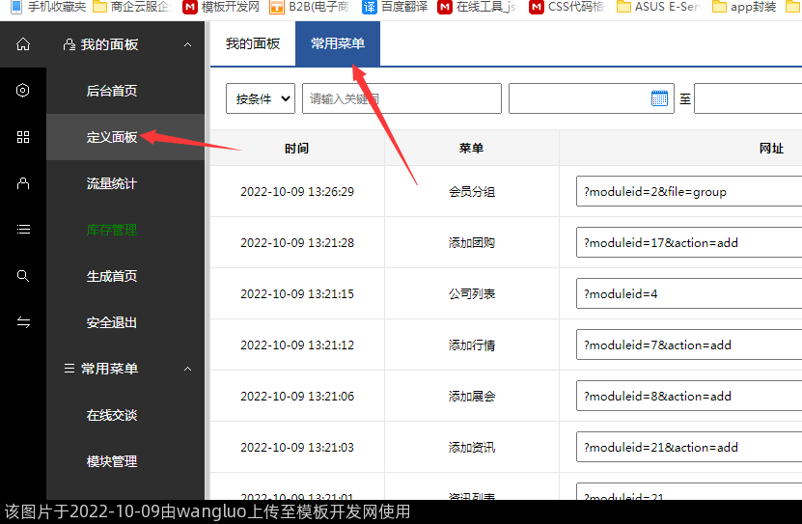Click the home icon in the left rail
The height and width of the screenshot is (524, 802).
pyautogui.click(x=23, y=44)
